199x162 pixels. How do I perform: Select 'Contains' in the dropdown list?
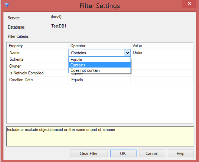click(78, 65)
